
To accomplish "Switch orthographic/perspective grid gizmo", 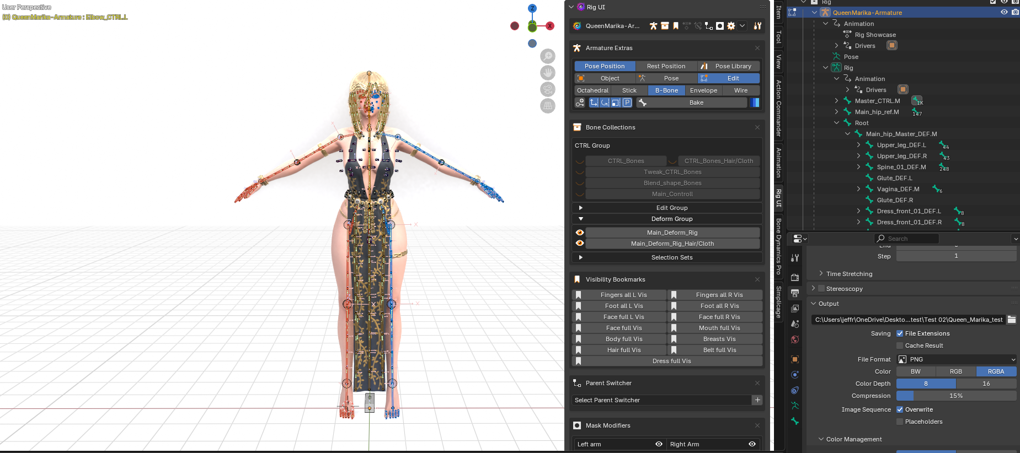I will [548, 106].
